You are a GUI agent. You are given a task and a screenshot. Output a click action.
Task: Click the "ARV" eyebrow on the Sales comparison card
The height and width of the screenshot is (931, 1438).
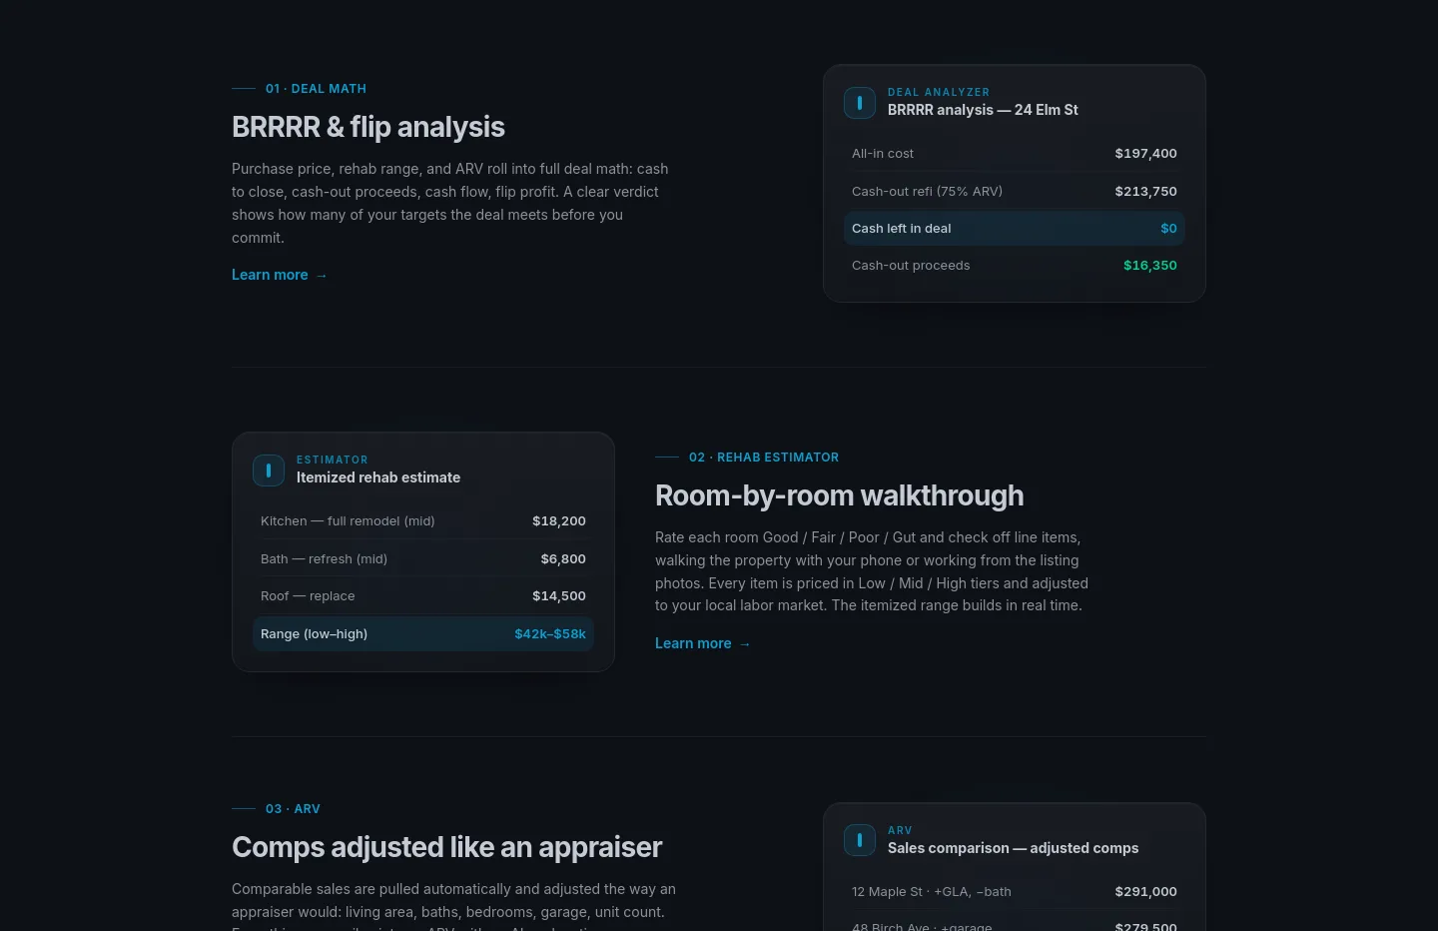point(900,830)
